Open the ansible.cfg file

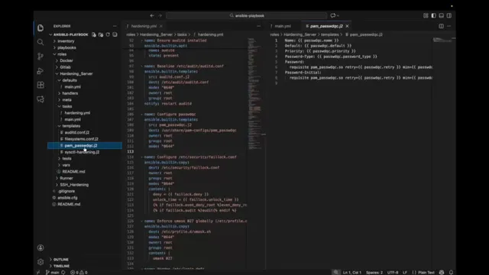[67, 198]
